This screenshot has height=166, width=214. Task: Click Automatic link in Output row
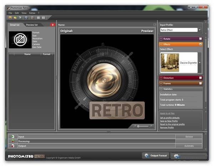(x=189, y=146)
